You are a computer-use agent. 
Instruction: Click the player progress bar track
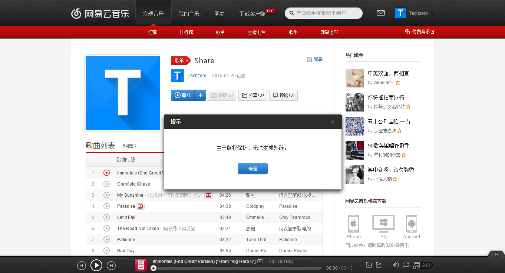click(x=237, y=268)
